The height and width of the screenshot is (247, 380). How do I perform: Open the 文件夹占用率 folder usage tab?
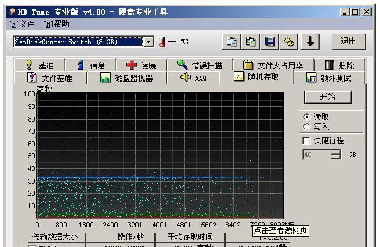click(273, 65)
